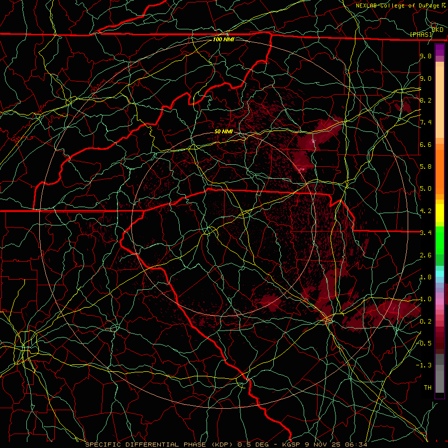448x448 pixels.
Task: Click the [PHAS] label above the color scale
Action: coord(421,35)
